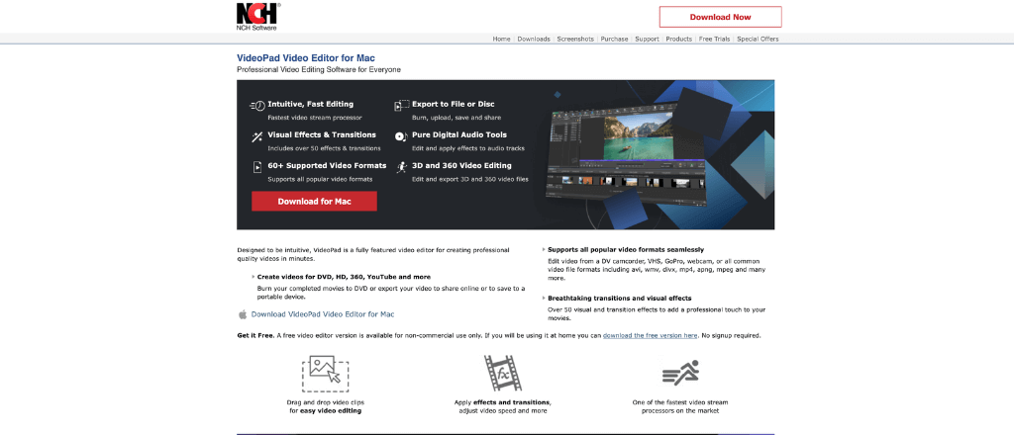Image resolution: width=1014 pixels, height=435 pixels.
Task: Click the 'Fastest video stream processor' text
Action: (x=314, y=118)
